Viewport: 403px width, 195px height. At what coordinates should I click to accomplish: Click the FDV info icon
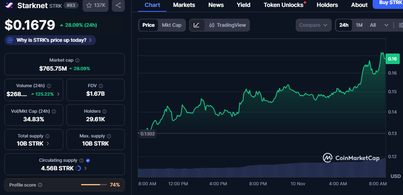point(101,86)
